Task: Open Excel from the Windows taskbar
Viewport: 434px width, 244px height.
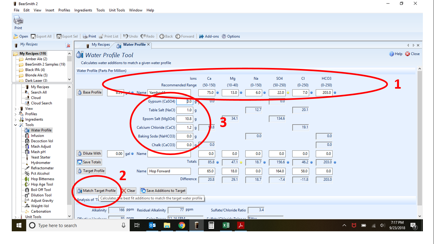Action: (226, 225)
